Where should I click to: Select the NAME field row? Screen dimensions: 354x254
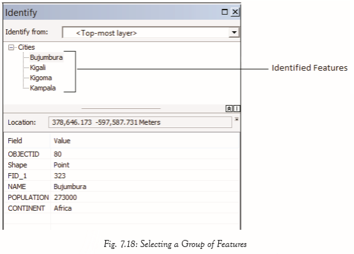pyautogui.click(x=122, y=187)
